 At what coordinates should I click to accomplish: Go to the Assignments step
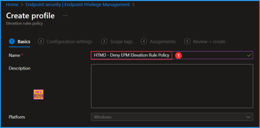[158, 42]
